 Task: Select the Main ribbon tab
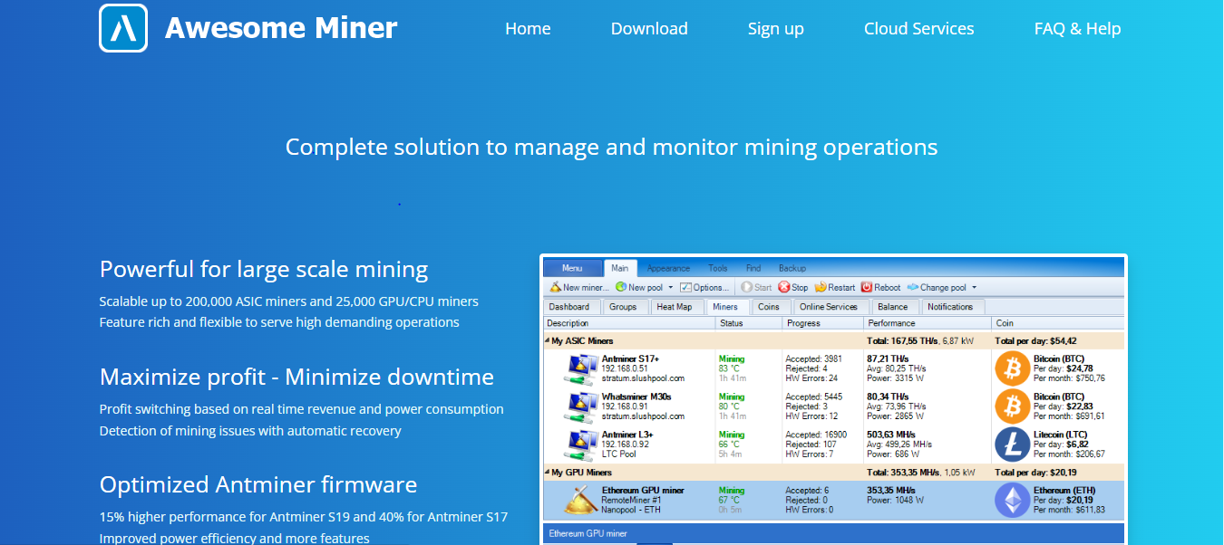pos(620,268)
